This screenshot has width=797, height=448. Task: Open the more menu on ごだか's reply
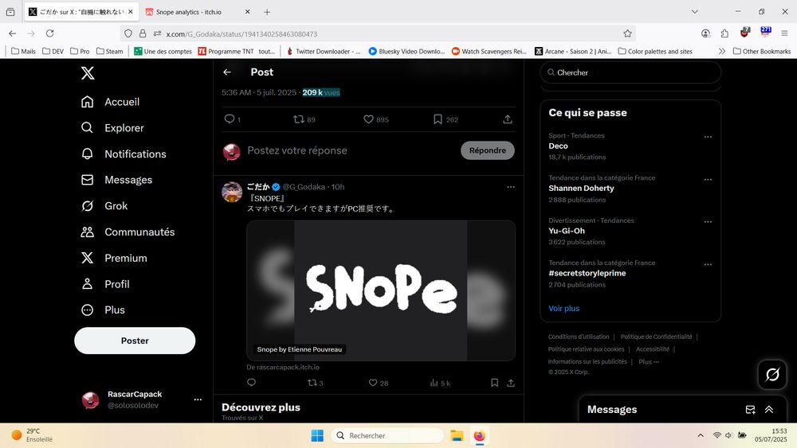click(510, 187)
